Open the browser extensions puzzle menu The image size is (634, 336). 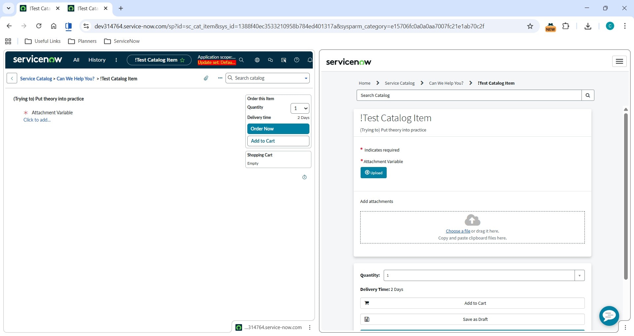coord(566,26)
